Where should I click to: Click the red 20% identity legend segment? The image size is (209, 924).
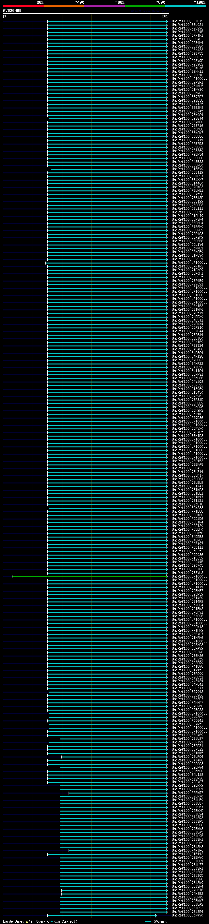(23, 6)
